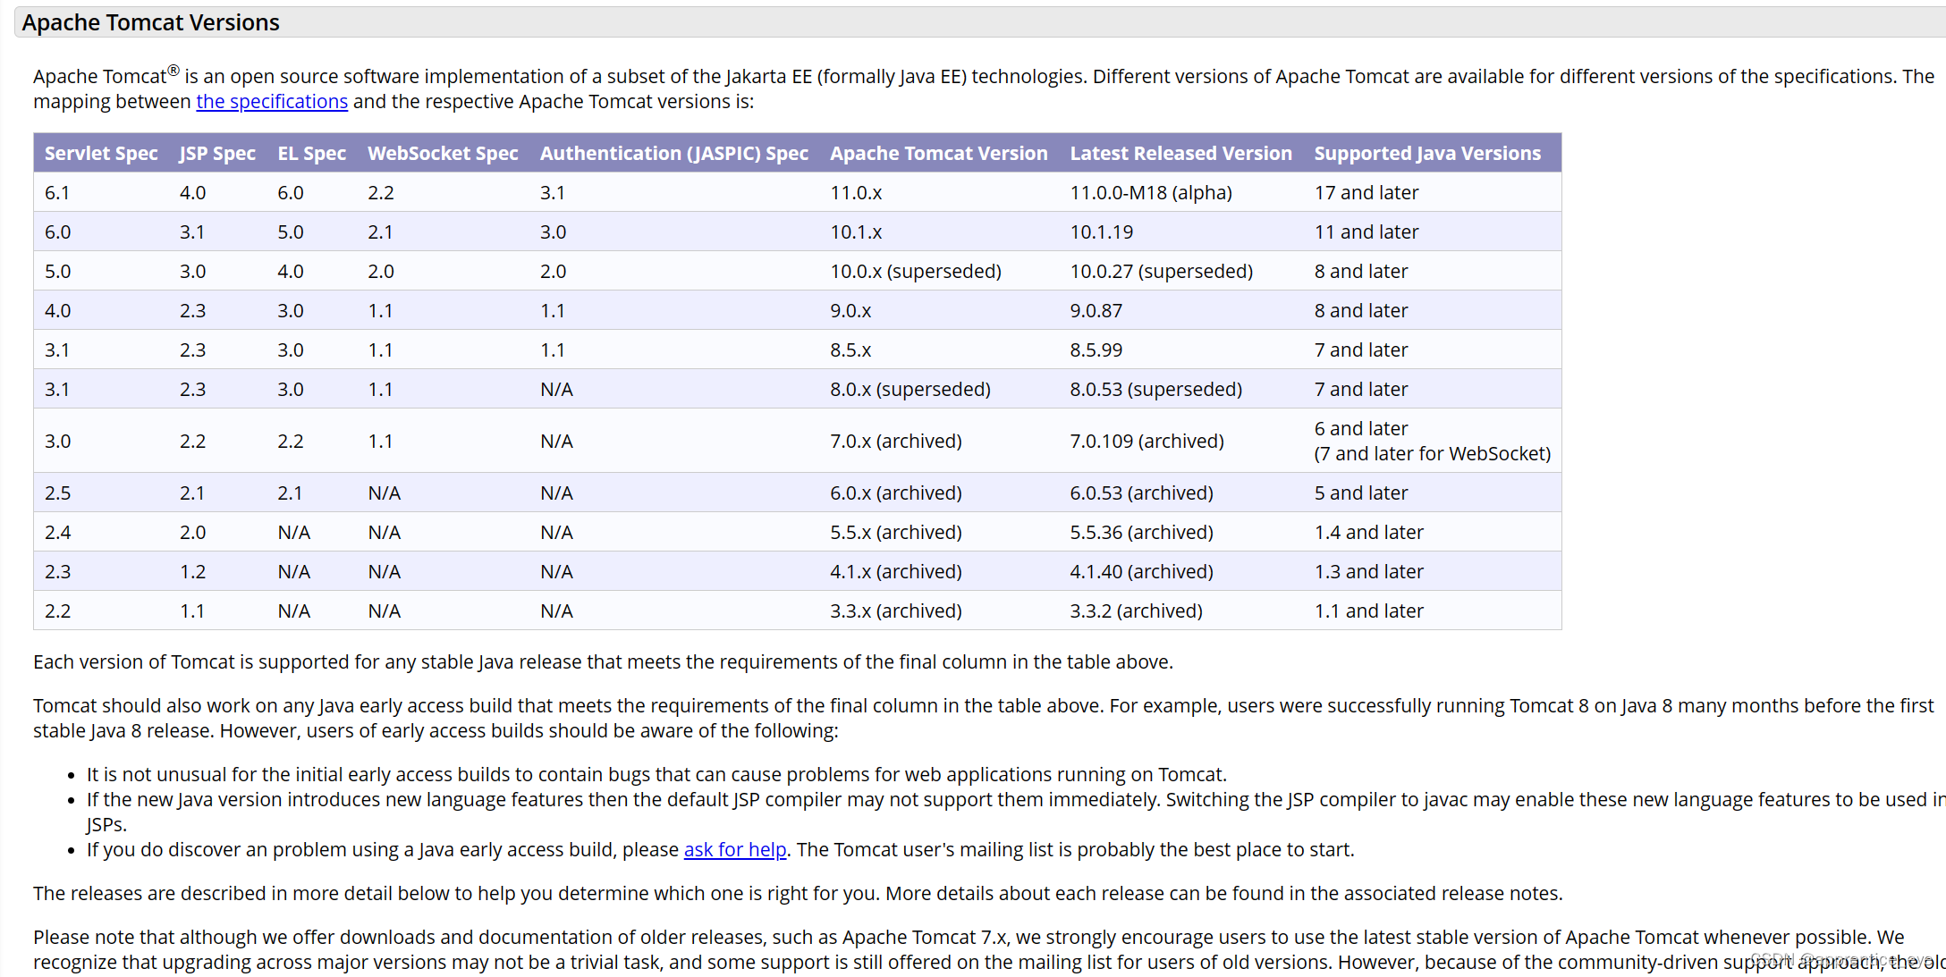Click the '8.5.99' release cell
Screen dimensions: 1946x977
(x=1096, y=350)
